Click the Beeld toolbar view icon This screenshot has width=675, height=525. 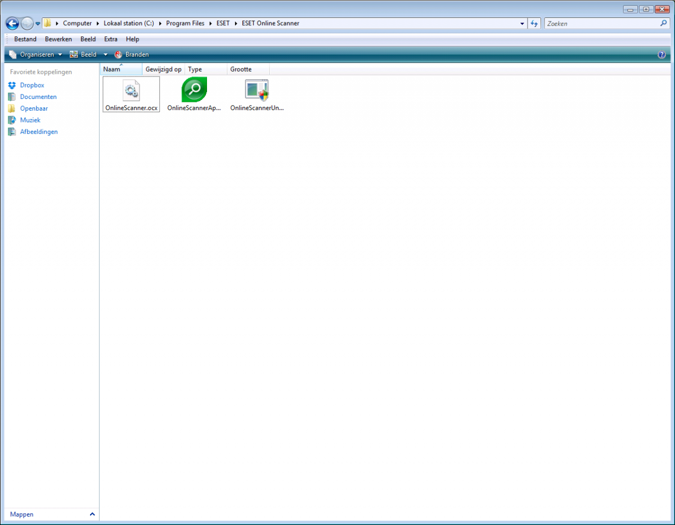tap(74, 55)
